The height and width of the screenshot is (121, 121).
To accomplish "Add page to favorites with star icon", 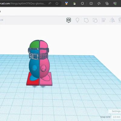I will tap(57, 4).
